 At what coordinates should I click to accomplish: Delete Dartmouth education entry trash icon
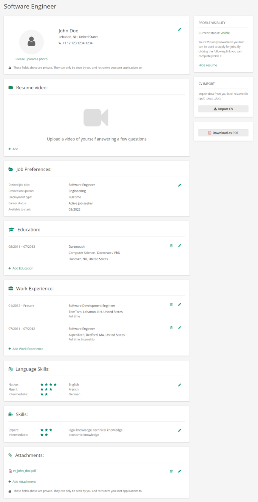click(171, 246)
